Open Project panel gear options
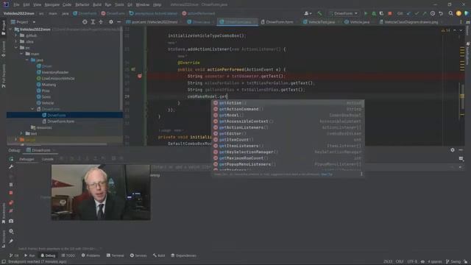The image size is (471, 265). pyautogui.click(x=111, y=22)
